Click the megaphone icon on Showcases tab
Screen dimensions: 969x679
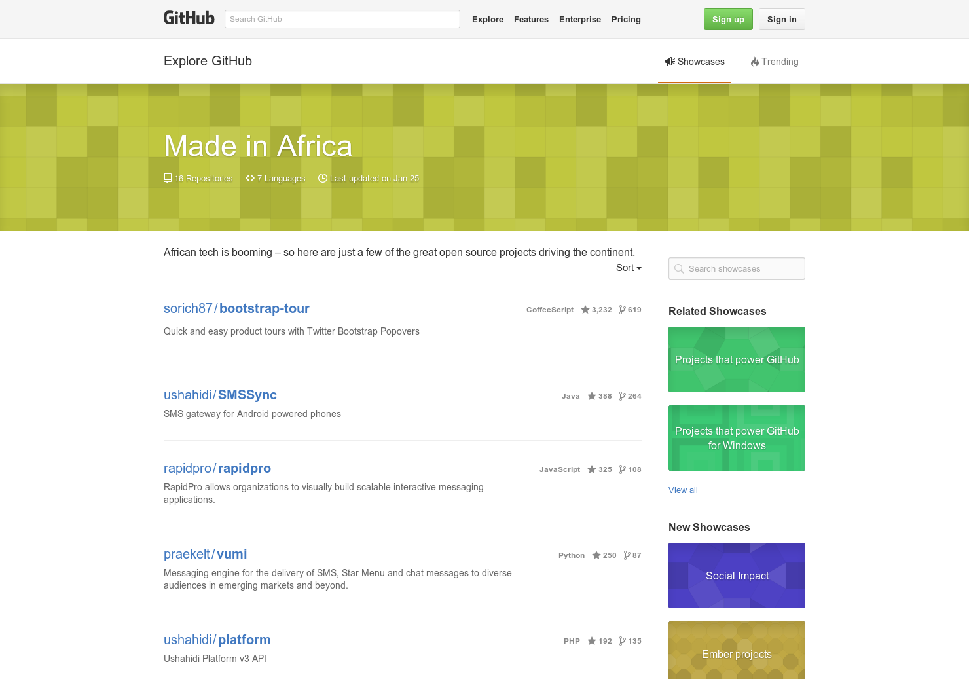(x=670, y=62)
